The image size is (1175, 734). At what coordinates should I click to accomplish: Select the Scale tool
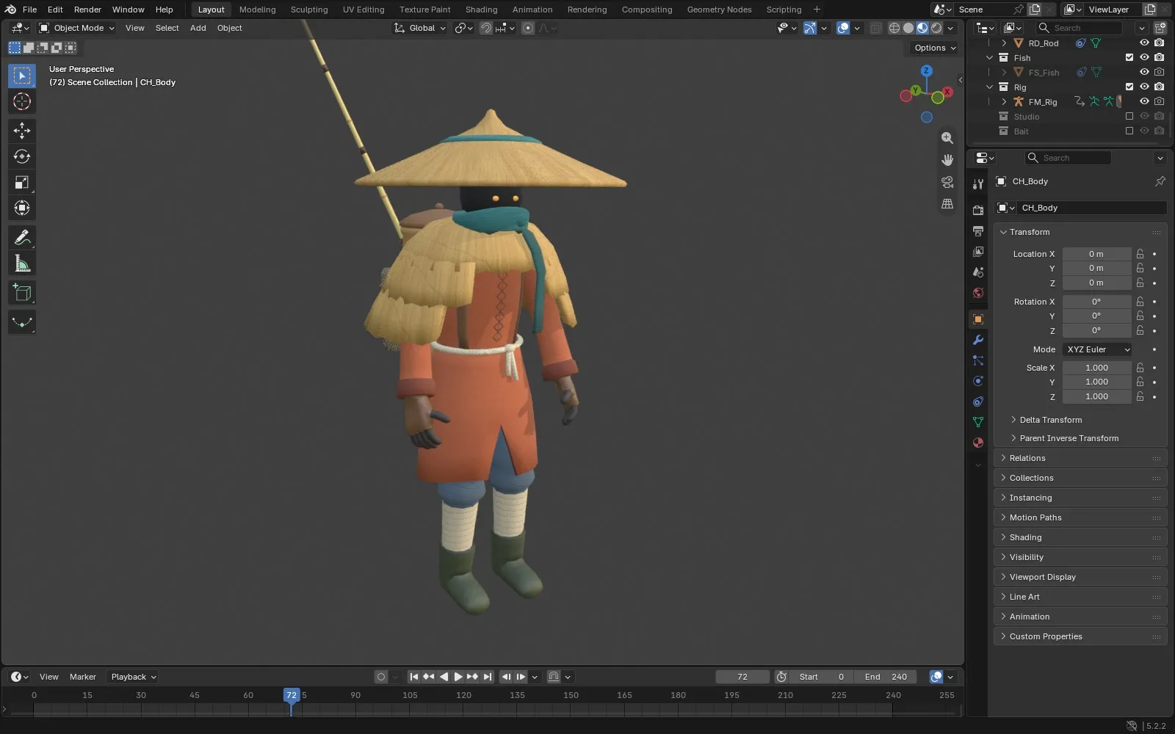22,182
